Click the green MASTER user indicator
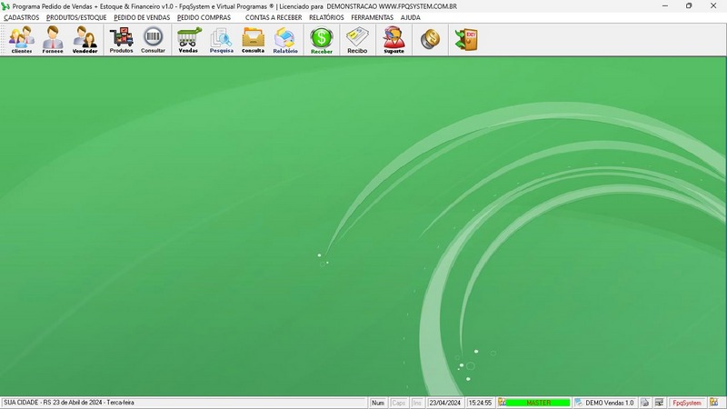The height and width of the screenshot is (409, 727). [x=538, y=403]
